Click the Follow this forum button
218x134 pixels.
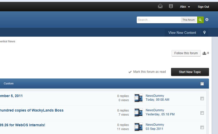pos(186,53)
